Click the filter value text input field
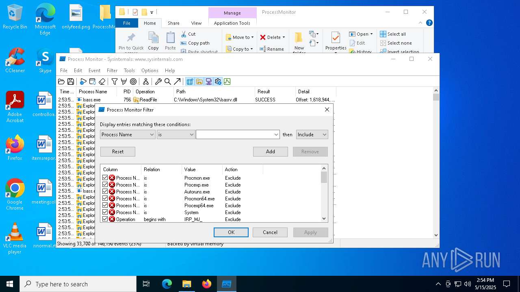The height and width of the screenshot is (292, 520). (x=234, y=135)
